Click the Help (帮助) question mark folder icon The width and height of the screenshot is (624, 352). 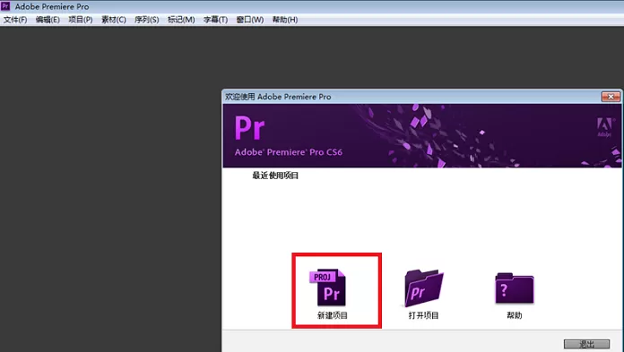[515, 288]
